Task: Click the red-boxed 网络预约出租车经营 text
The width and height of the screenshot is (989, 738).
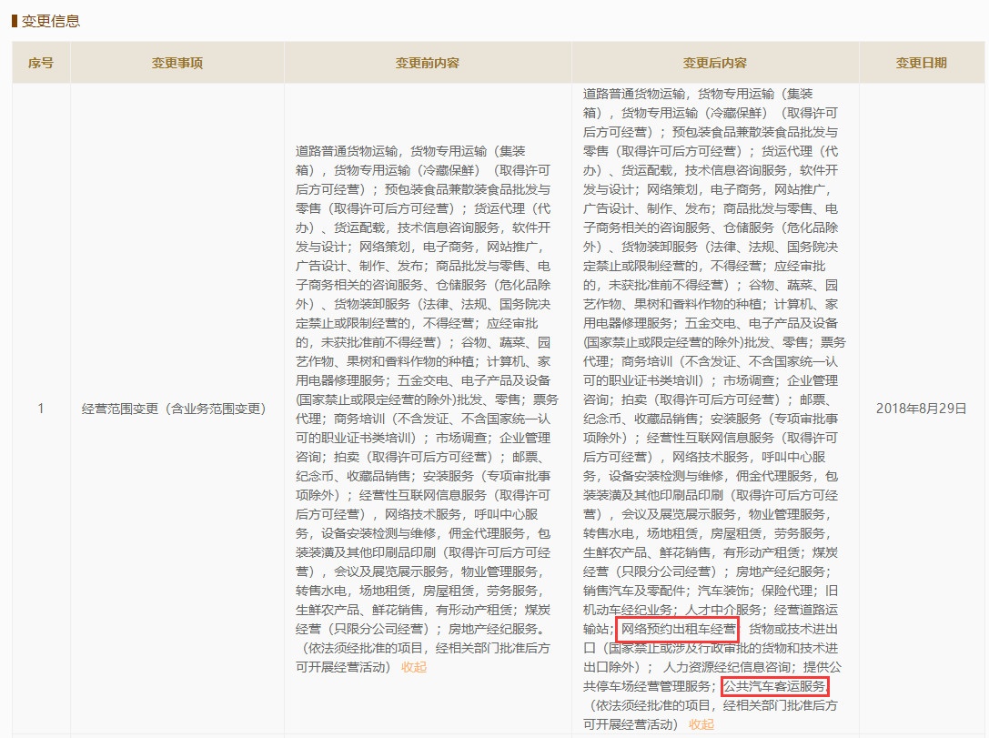Action: [678, 629]
